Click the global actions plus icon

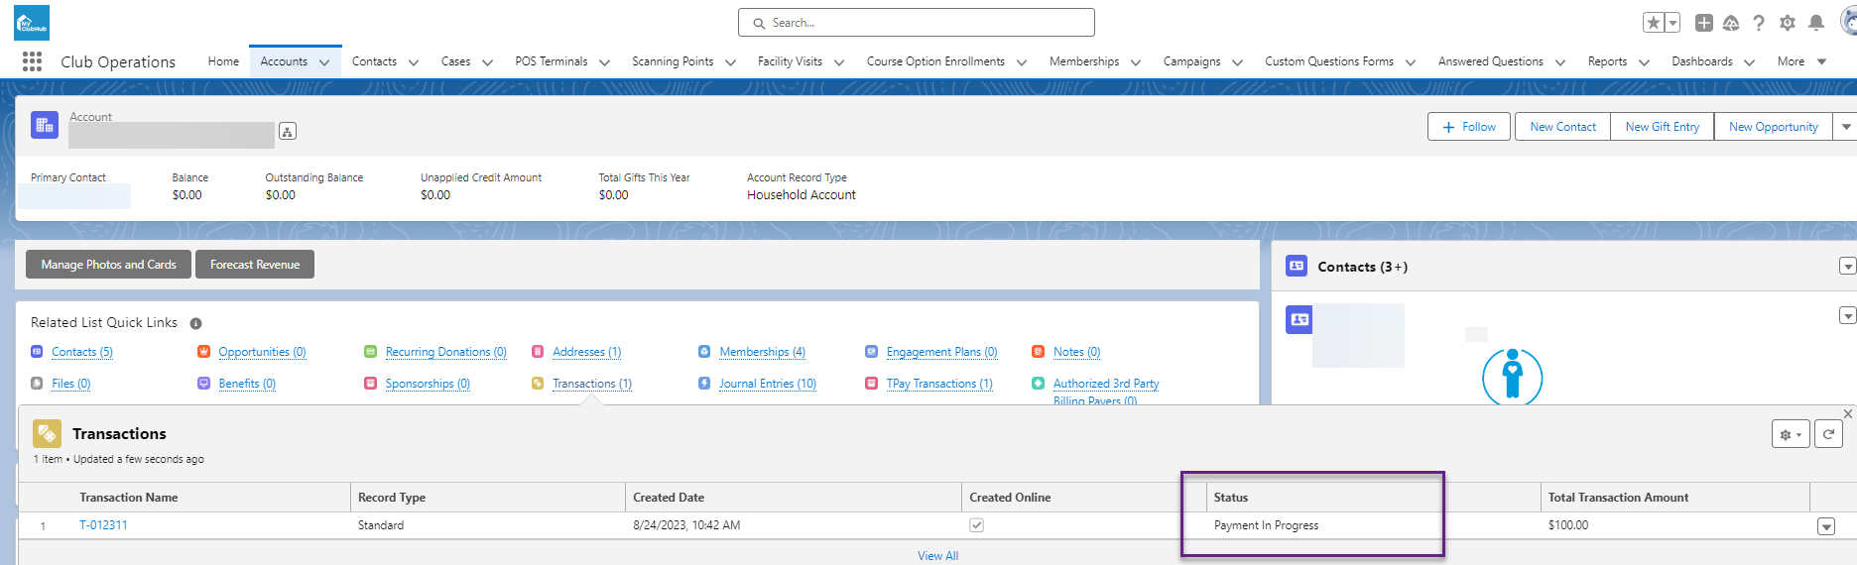(x=1704, y=23)
